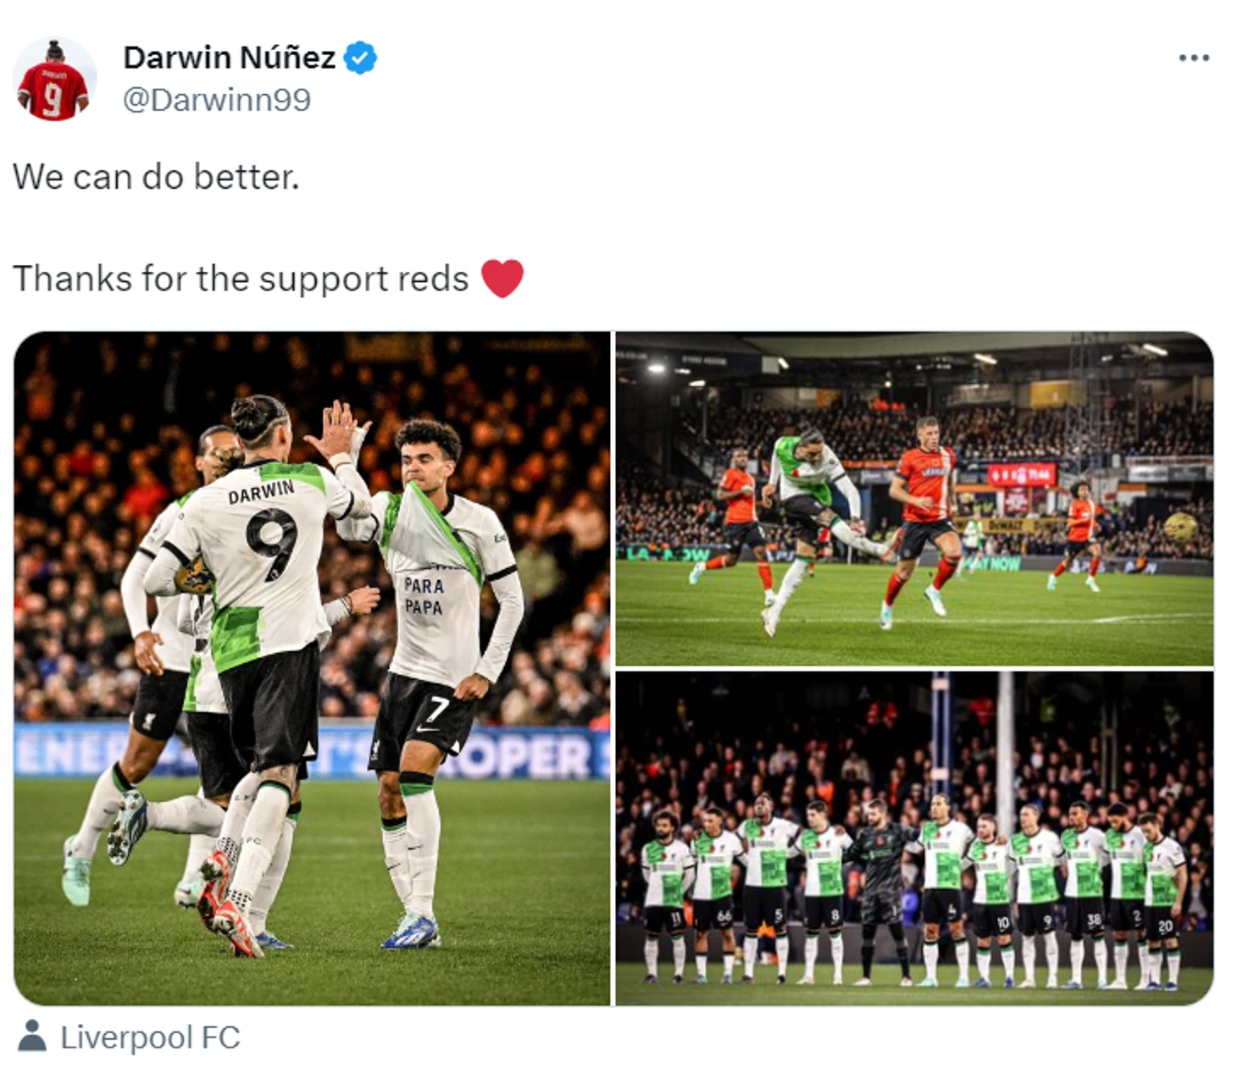Image resolution: width=1237 pixels, height=1078 pixels.
Task: Open the Liverpool FC tagged account
Action: (x=150, y=1037)
